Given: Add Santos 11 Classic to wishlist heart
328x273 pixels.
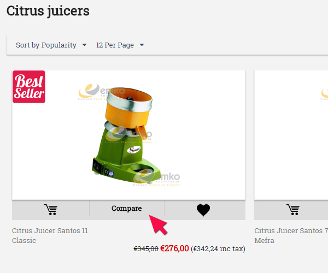Looking at the screenshot, I should (203, 210).
